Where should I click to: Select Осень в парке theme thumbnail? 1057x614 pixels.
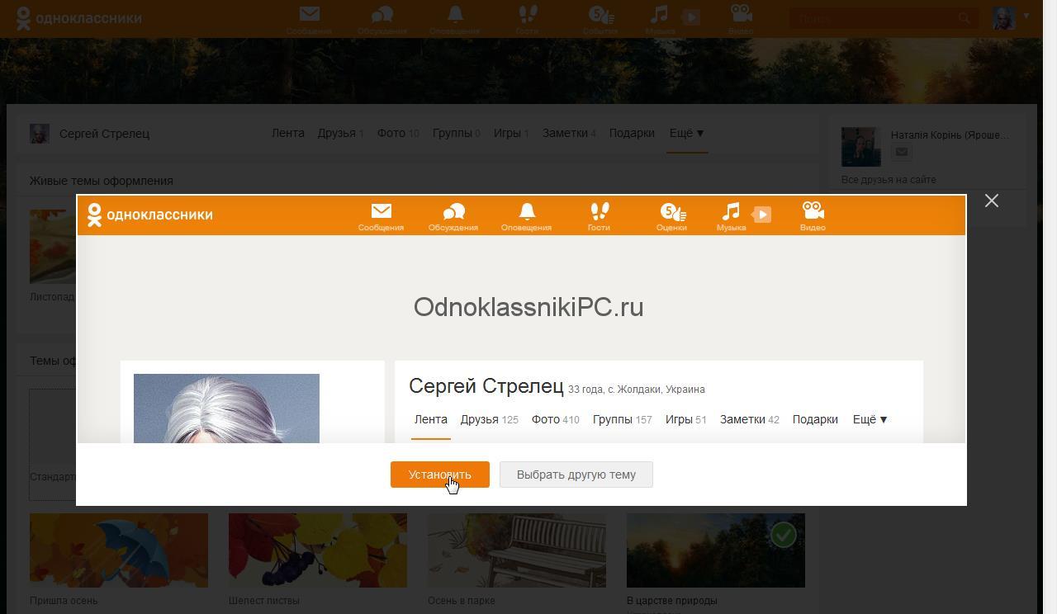[x=517, y=550]
